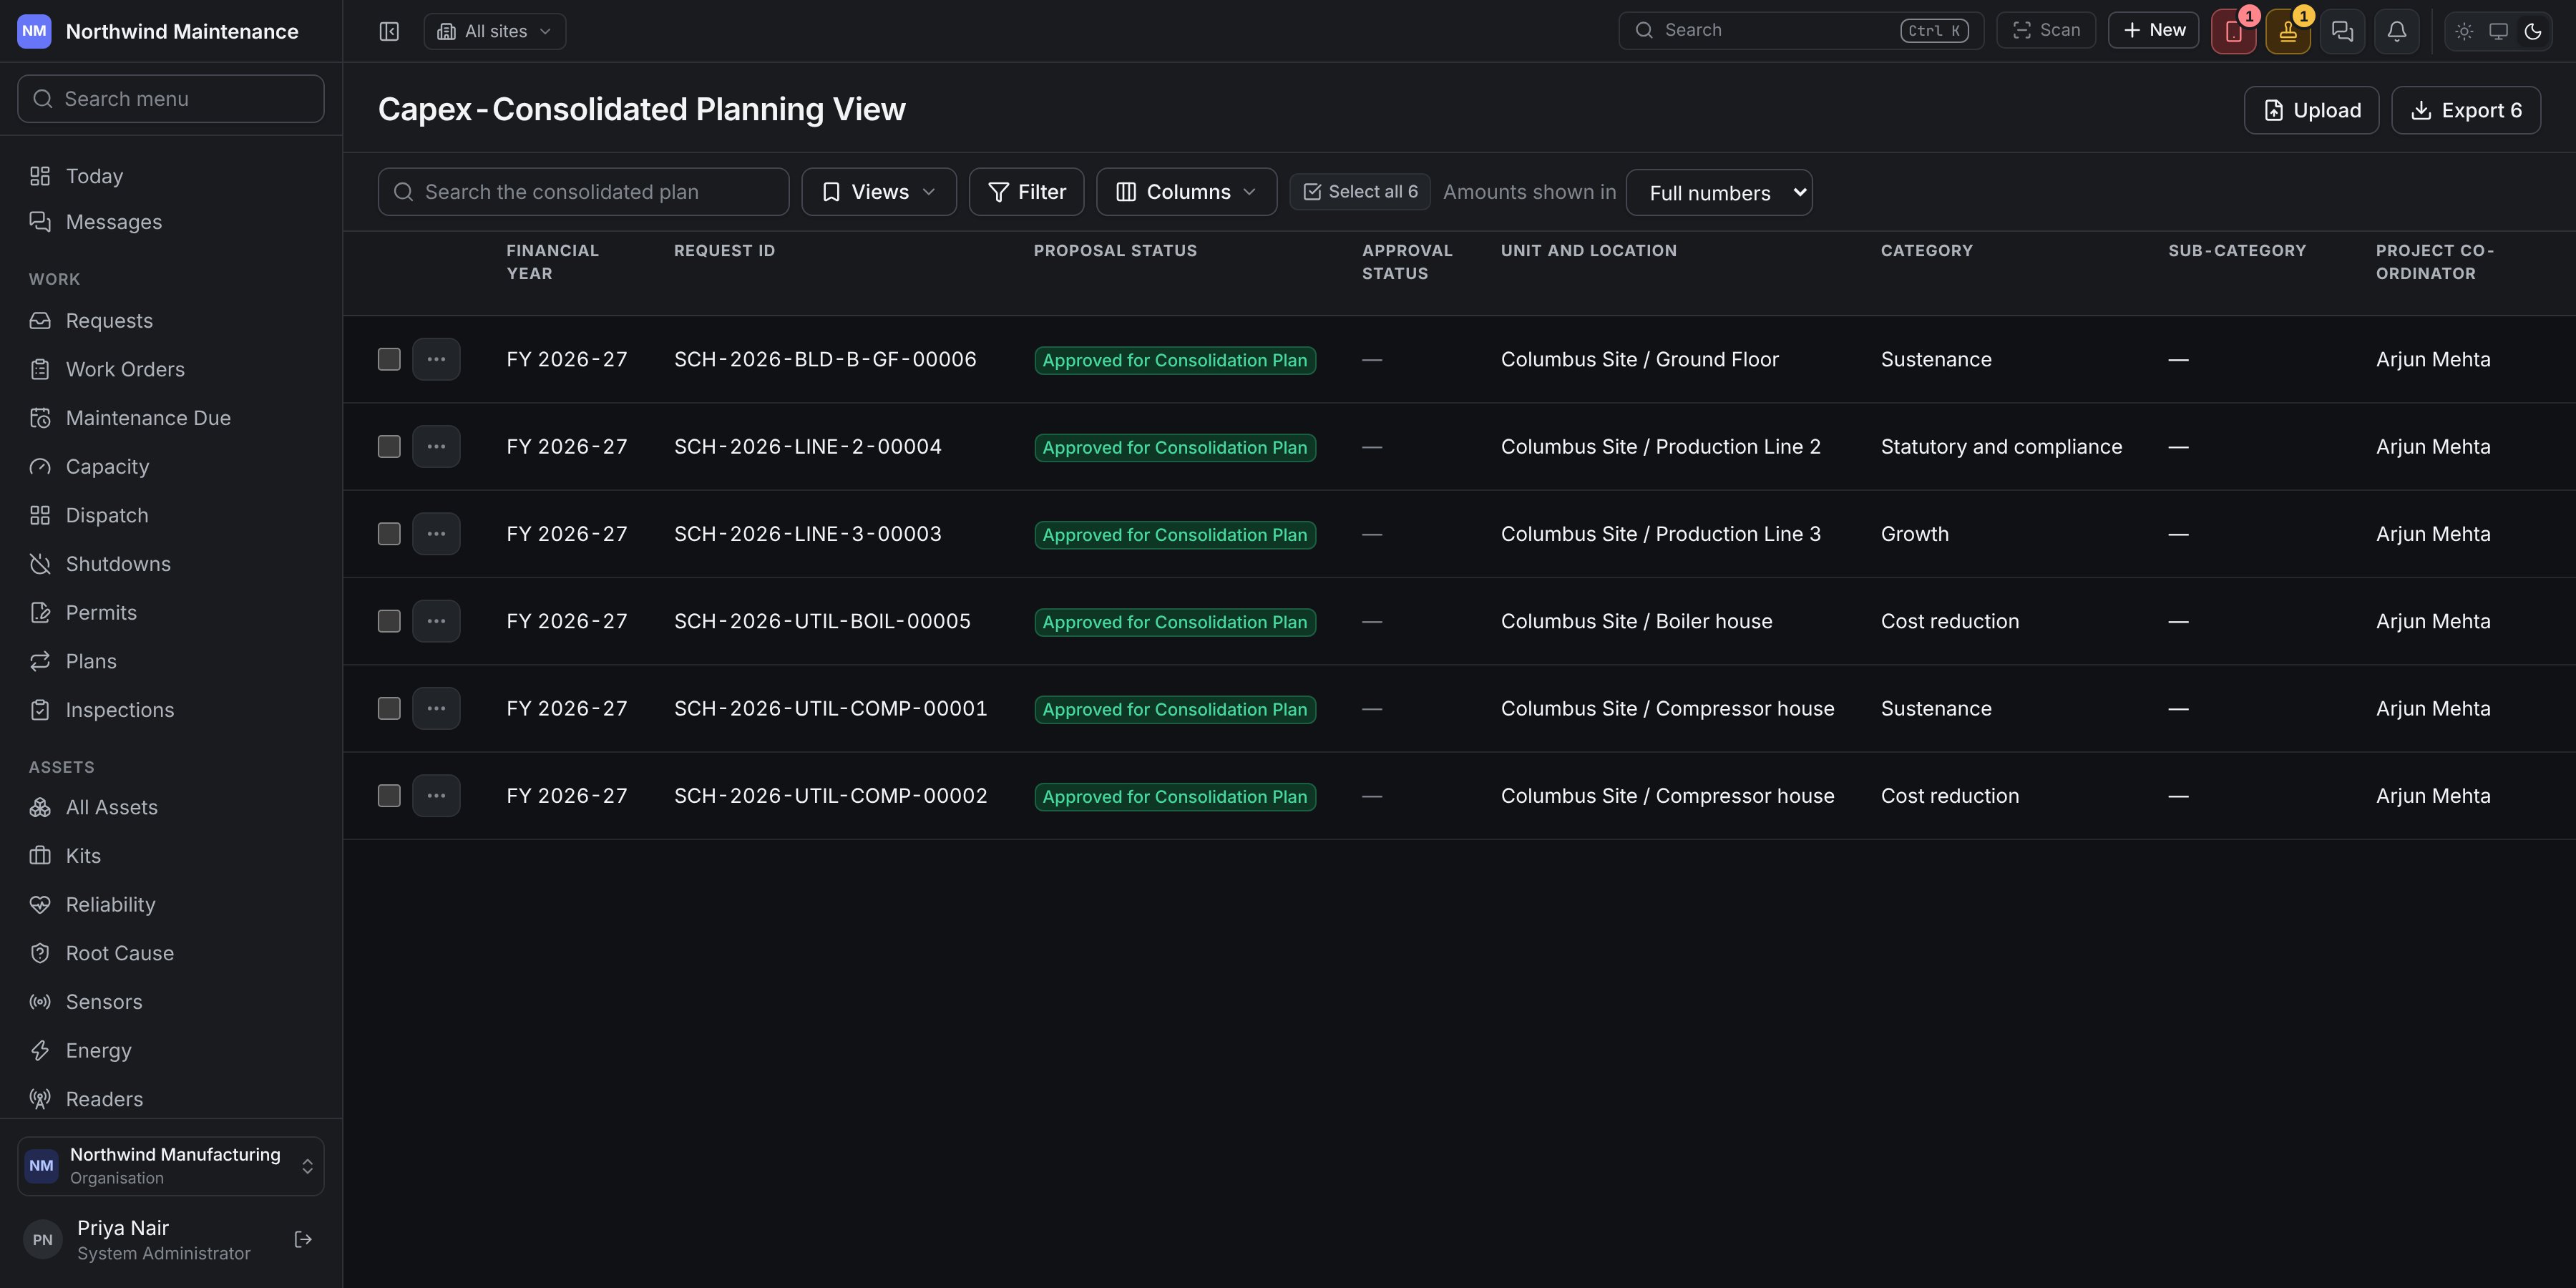Select checkbox for SCH-2026-UTIL-BOIL-00005 row

click(x=389, y=621)
